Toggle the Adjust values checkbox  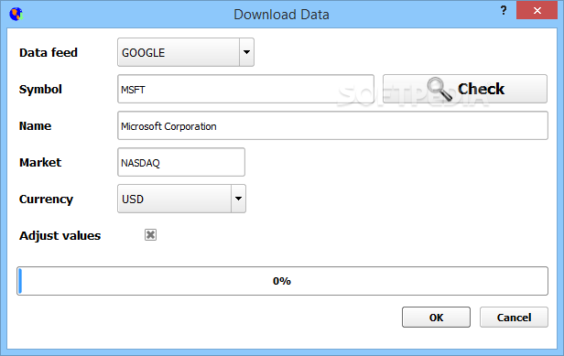[150, 235]
